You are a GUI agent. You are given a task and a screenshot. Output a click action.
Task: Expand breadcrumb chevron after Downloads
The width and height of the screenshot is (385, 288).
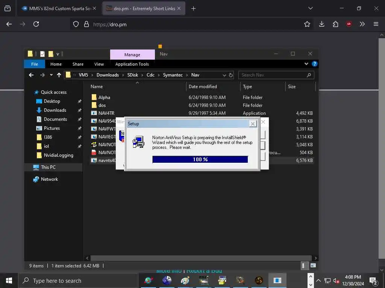click(x=123, y=75)
